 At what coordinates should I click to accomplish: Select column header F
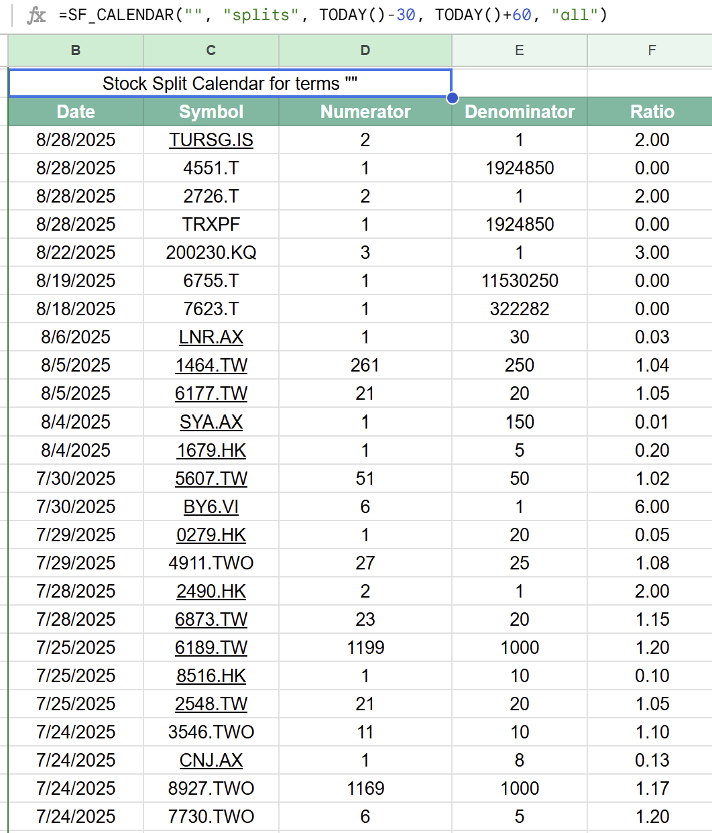pos(651,50)
